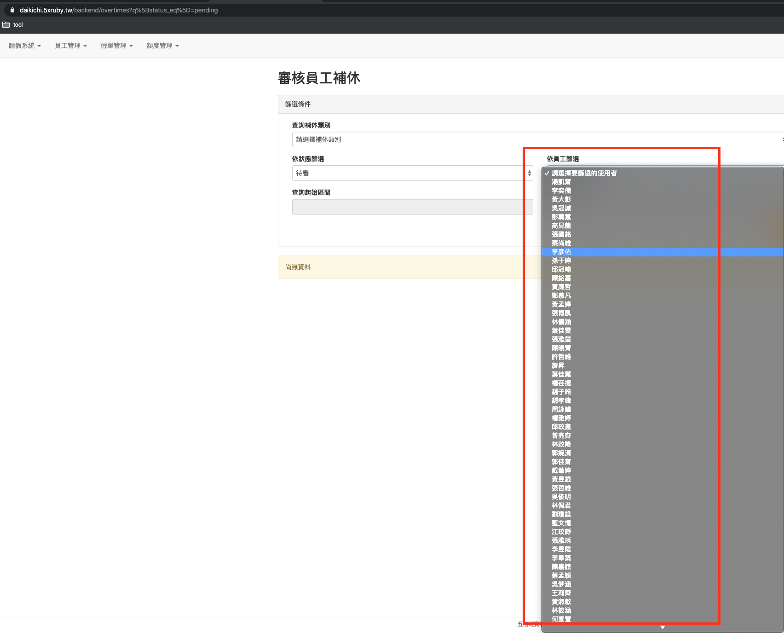This screenshot has height=633, width=784.
Task: Select highlighted employee 李彥佑
Action: pyautogui.click(x=663, y=252)
